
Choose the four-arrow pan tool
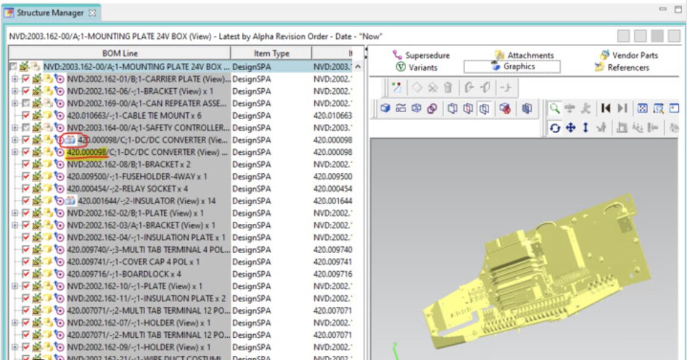pos(570,128)
